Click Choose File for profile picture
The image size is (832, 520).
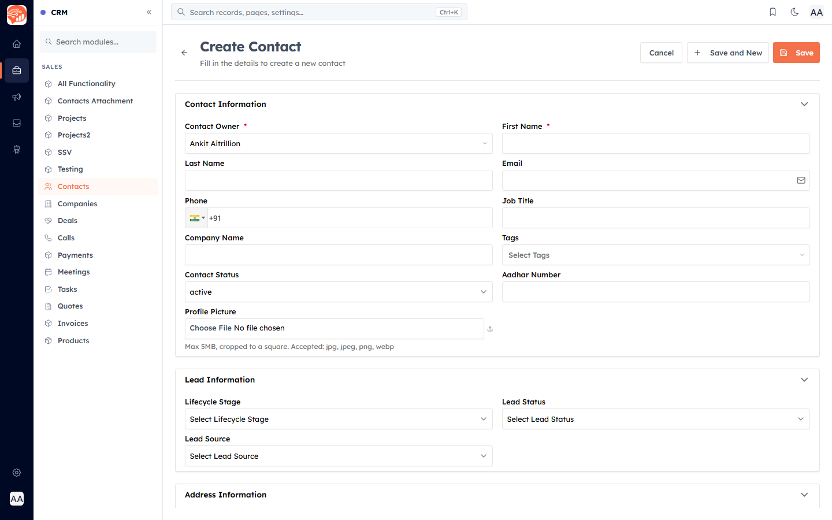211,328
